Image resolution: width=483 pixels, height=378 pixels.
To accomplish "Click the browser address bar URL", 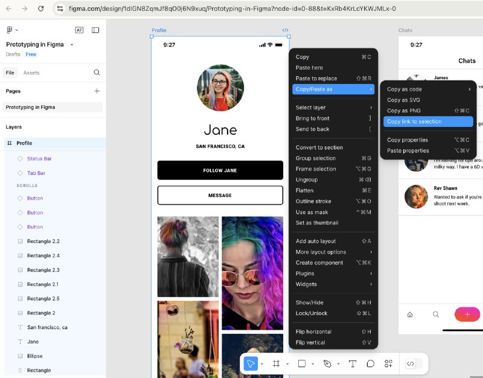I will (232, 8).
